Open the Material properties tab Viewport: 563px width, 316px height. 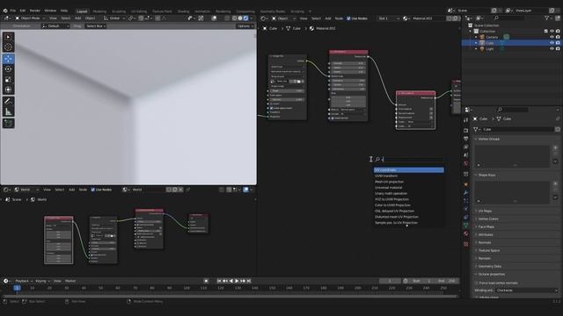click(466, 233)
